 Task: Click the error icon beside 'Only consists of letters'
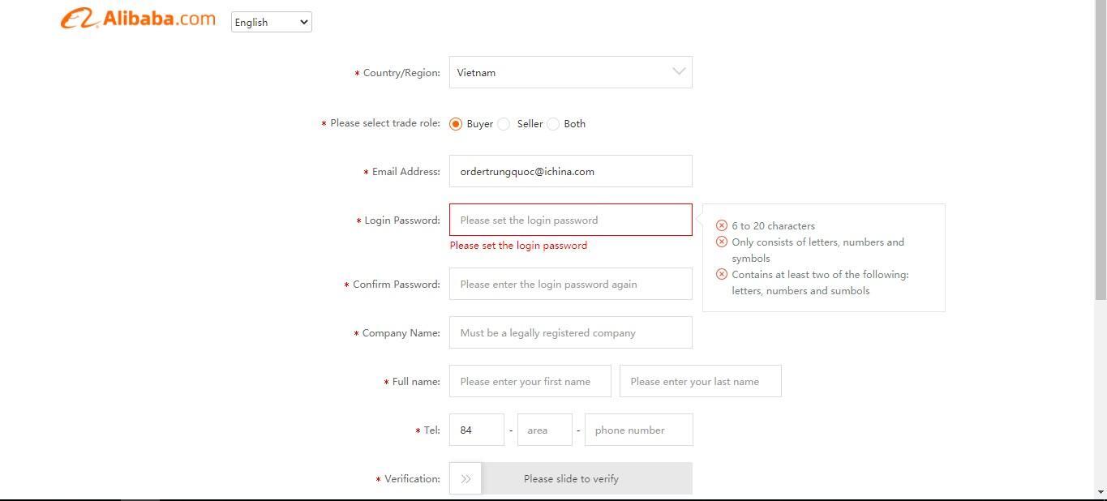722,242
